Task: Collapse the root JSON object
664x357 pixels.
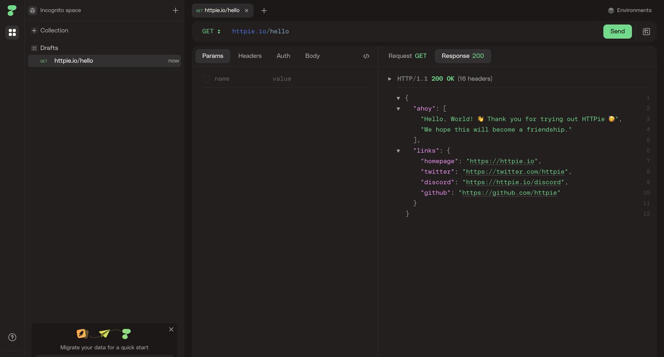Action: [398, 98]
